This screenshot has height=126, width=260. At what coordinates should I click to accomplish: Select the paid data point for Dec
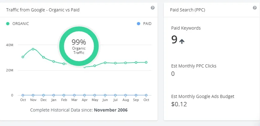43,95
